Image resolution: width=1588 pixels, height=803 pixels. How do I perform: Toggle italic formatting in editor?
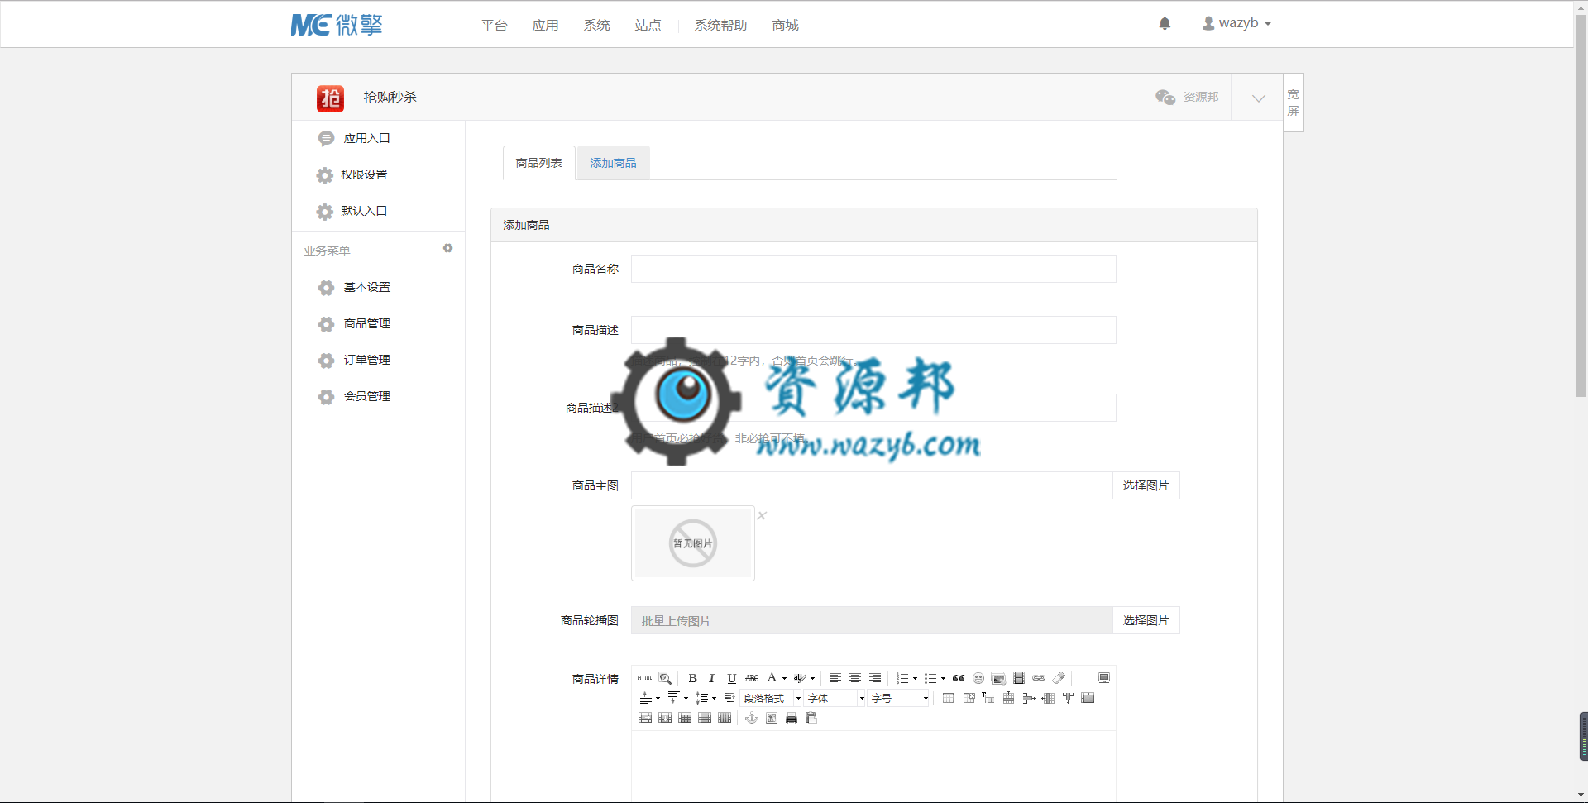coord(711,678)
